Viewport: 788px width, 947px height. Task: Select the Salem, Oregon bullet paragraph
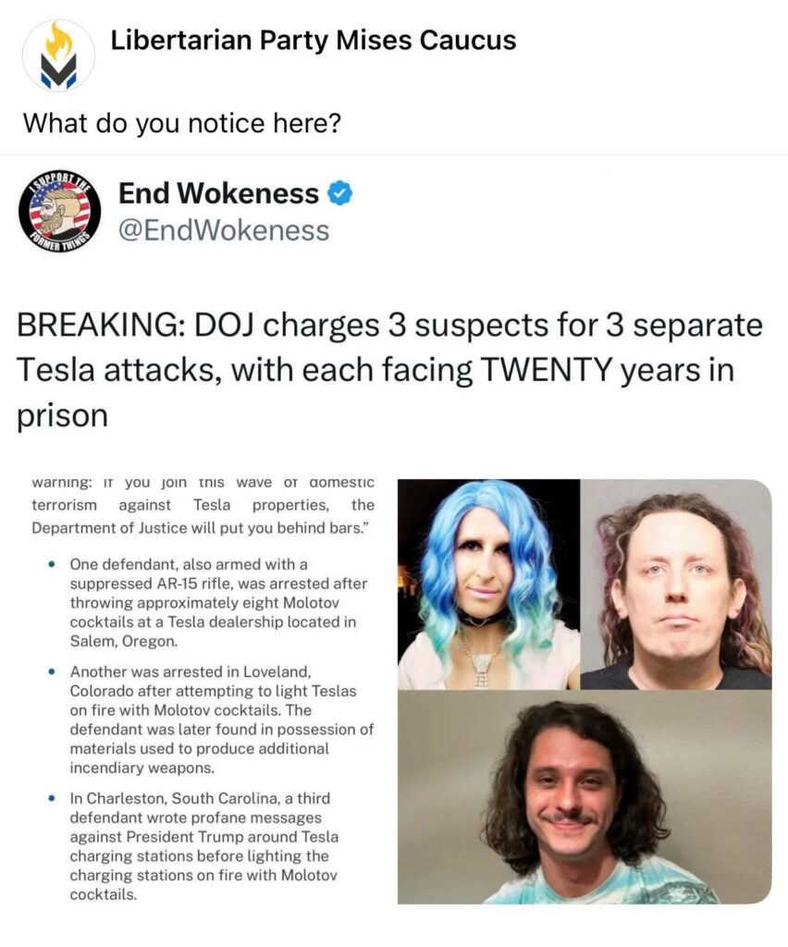pos(218,603)
